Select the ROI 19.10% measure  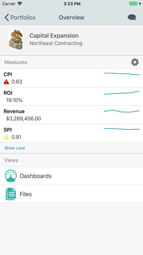point(71,97)
